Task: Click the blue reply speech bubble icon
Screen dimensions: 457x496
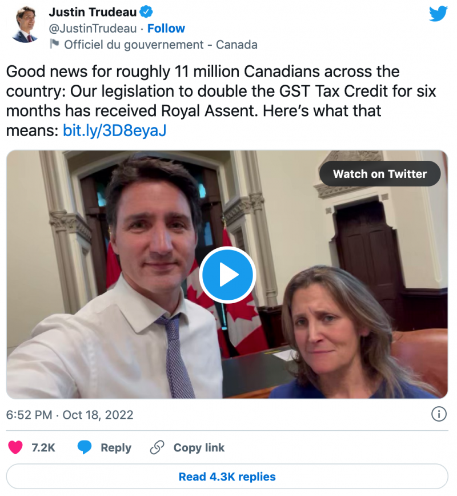Action: [x=85, y=447]
